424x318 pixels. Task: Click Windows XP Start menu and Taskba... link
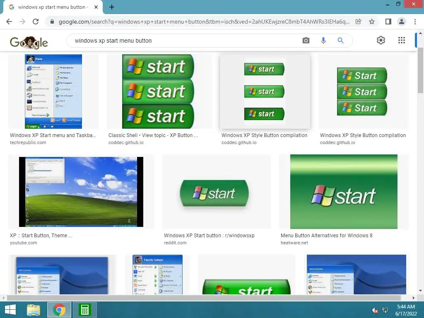tap(53, 135)
